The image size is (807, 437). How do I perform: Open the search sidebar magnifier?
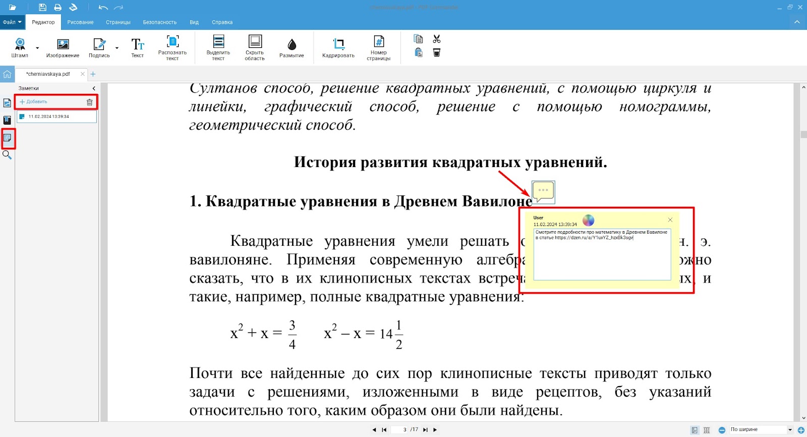click(7, 155)
